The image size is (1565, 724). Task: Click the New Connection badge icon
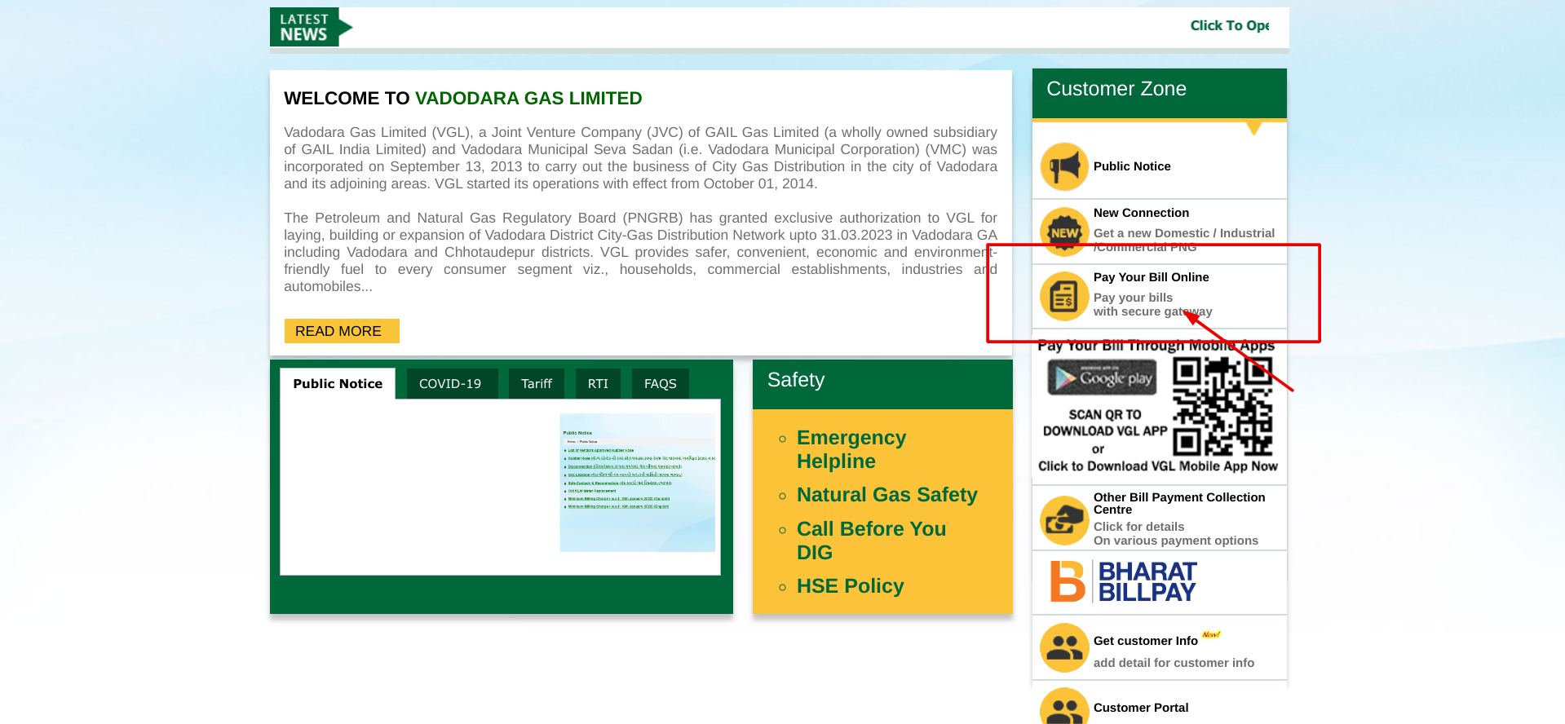point(1064,232)
